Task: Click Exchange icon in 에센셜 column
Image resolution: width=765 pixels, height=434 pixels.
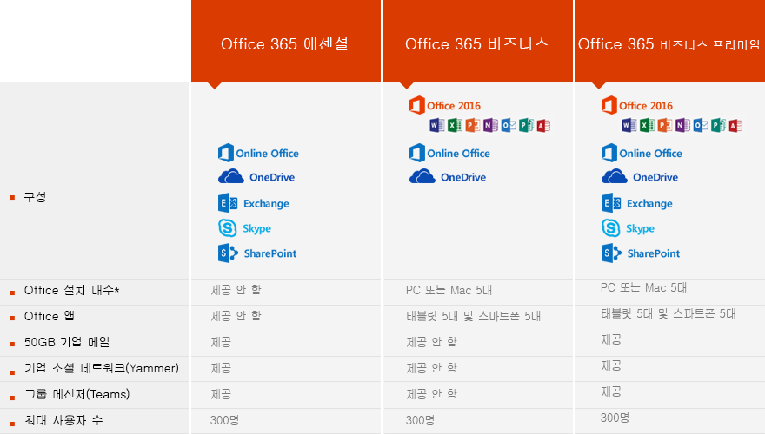Action: [228, 203]
